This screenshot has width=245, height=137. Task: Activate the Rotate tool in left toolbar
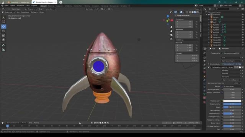3,31
